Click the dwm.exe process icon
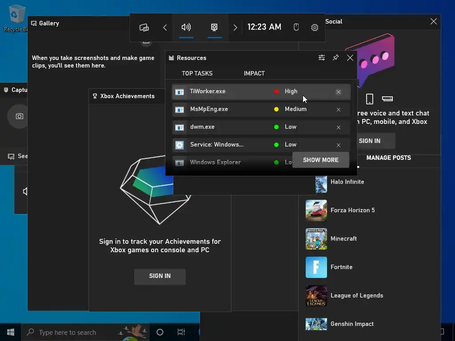This screenshot has height=341, width=455. 180,127
